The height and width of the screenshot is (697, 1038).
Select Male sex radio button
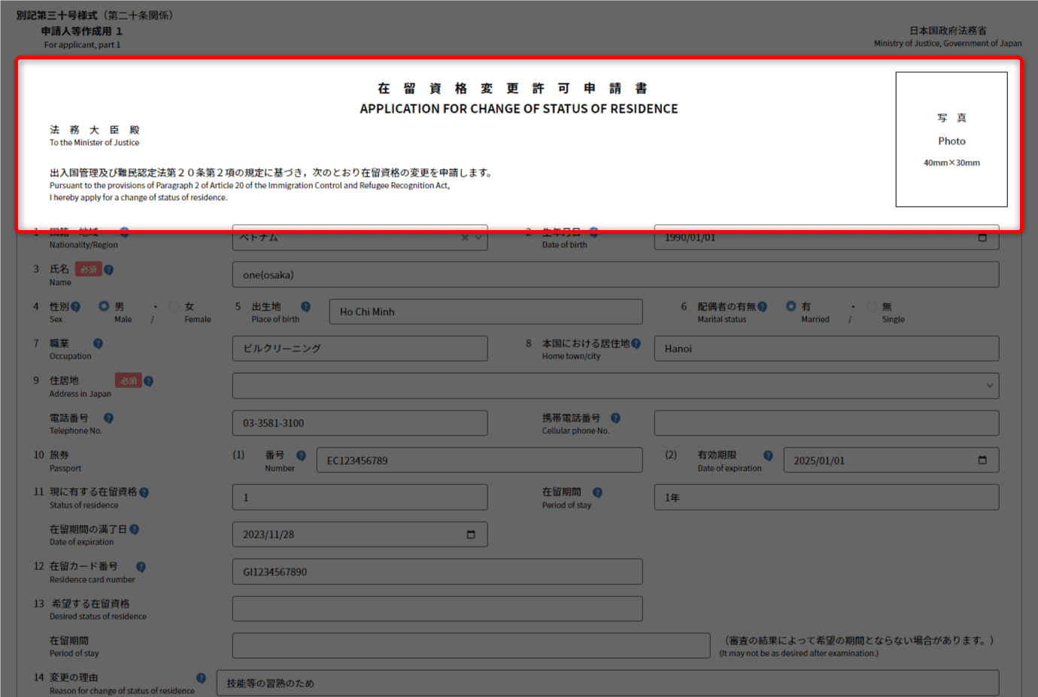(x=104, y=307)
